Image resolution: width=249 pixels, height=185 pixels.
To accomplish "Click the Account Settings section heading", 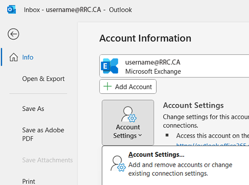I will [193, 105].
